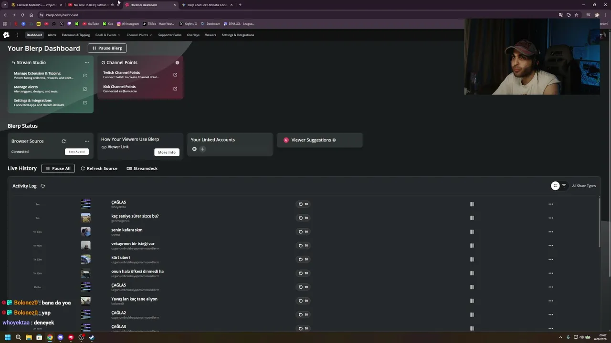Open Supporter Packs nav tab
Image resolution: width=611 pixels, height=343 pixels.
point(170,35)
